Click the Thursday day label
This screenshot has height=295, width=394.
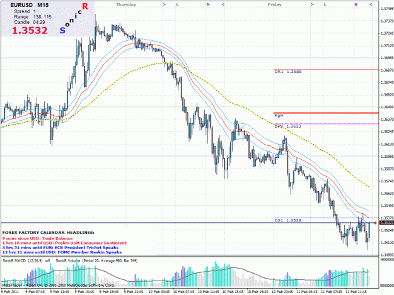126,4
